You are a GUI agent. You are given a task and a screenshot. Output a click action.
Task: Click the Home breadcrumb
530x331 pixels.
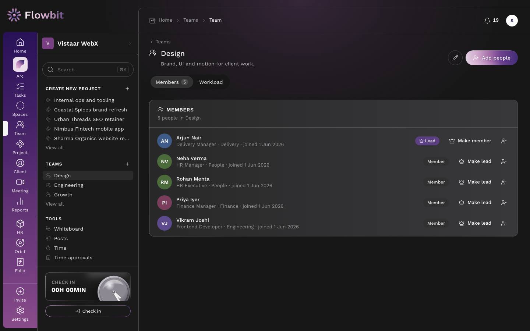click(166, 20)
